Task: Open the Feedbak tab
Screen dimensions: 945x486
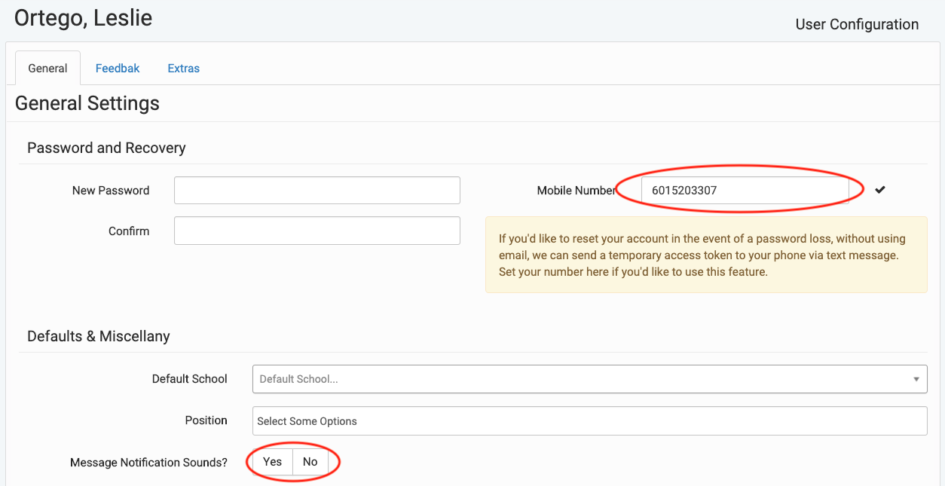Action: click(x=118, y=68)
